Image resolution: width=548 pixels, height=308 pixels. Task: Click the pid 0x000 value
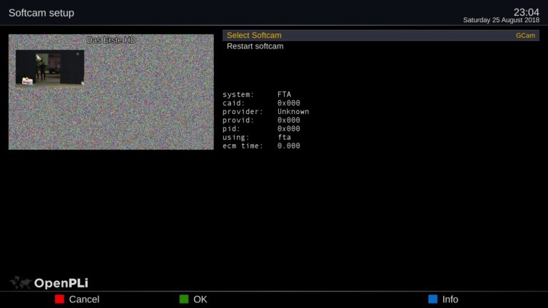click(x=289, y=128)
